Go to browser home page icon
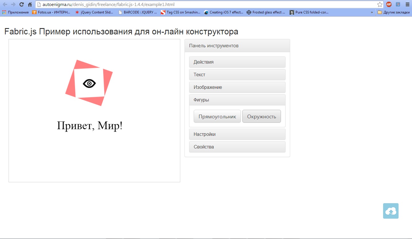This screenshot has height=239, width=412. (x=30, y=4)
